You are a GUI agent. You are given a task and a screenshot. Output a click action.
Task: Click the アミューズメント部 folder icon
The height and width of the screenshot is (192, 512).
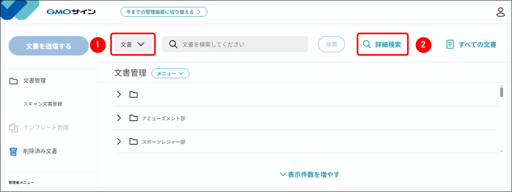tap(134, 118)
